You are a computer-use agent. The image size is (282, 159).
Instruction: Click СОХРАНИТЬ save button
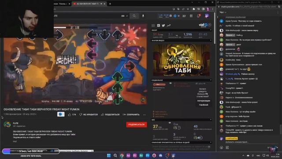pos(131,115)
